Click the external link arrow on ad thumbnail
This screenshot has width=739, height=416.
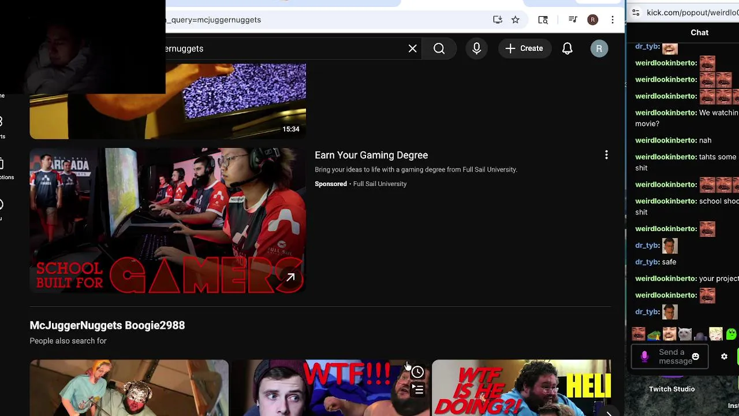[291, 278]
